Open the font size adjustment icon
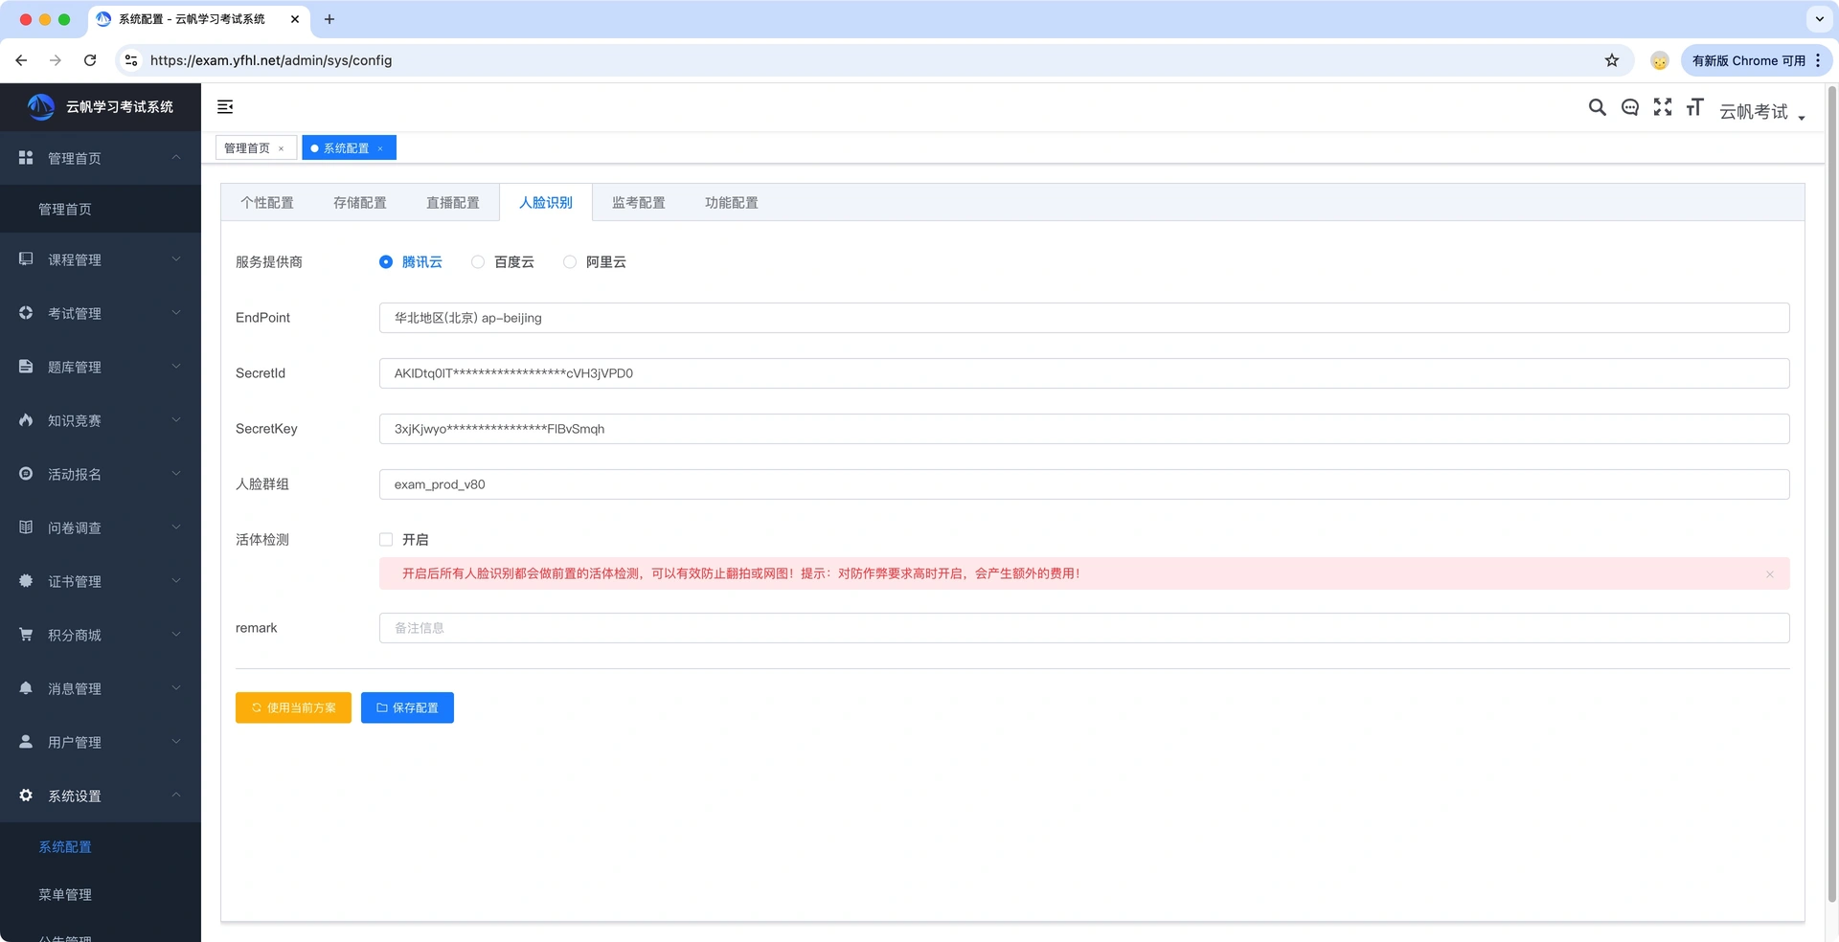This screenshot has width=1839, height=942. point(1694,107)
